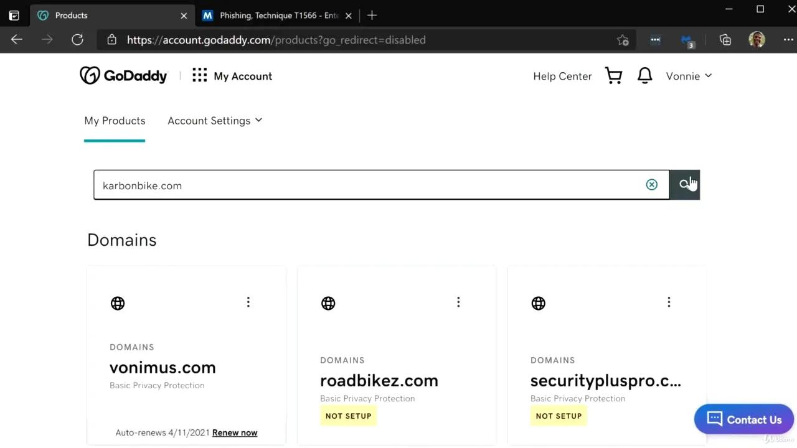
Task: Open the Malwarebytes extension icon
Action: pyautogui.click(x=687, y=39)
